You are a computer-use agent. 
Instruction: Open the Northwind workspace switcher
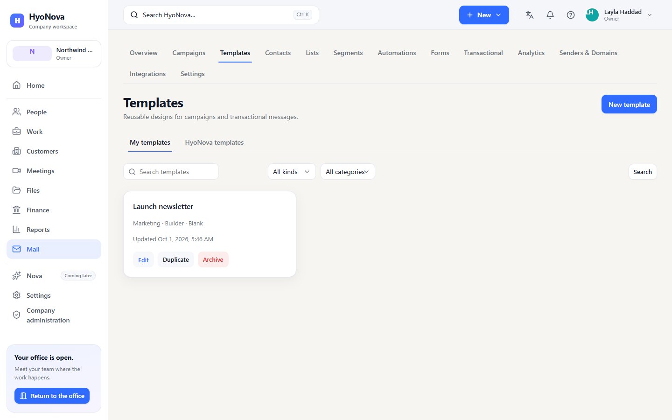coord(54,54)
